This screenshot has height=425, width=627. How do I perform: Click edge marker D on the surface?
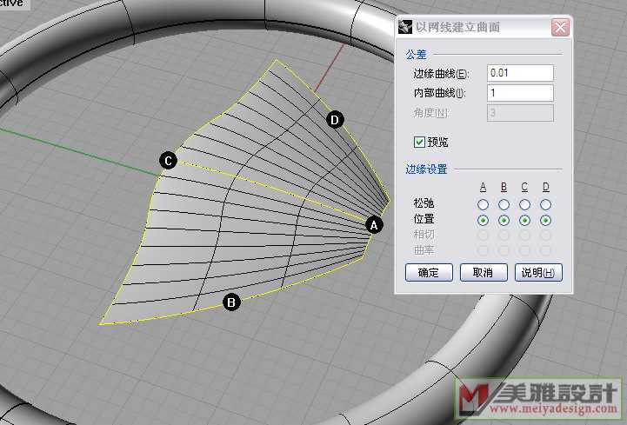coord(336,120)
